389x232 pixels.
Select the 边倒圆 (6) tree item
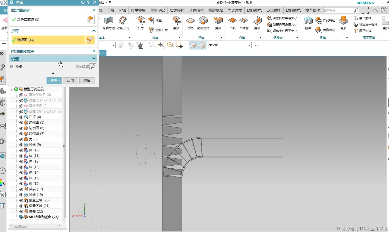[x=37, y=128]
